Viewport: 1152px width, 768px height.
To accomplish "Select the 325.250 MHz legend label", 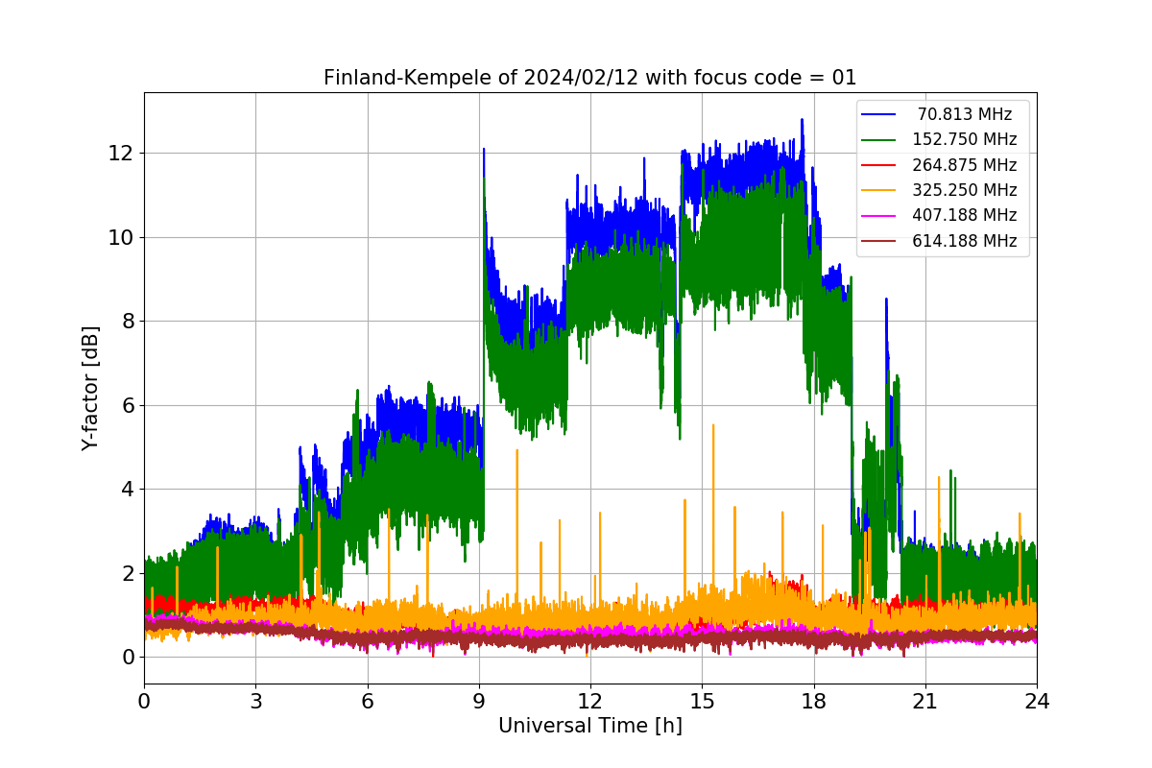I will (x=965, y=190).
